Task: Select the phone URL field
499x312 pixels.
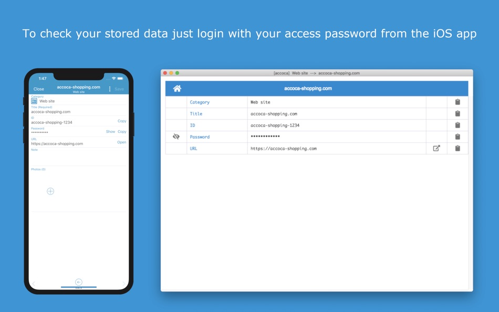Action: click(x=57, y=143)
